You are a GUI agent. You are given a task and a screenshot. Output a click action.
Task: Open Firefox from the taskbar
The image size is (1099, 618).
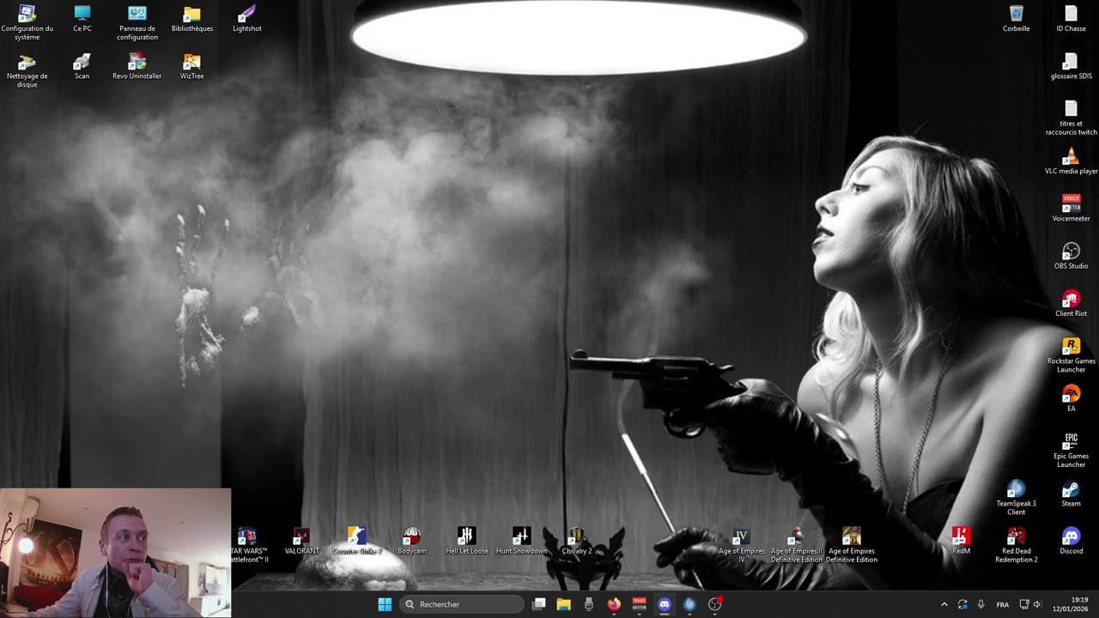tap(614, 604)
